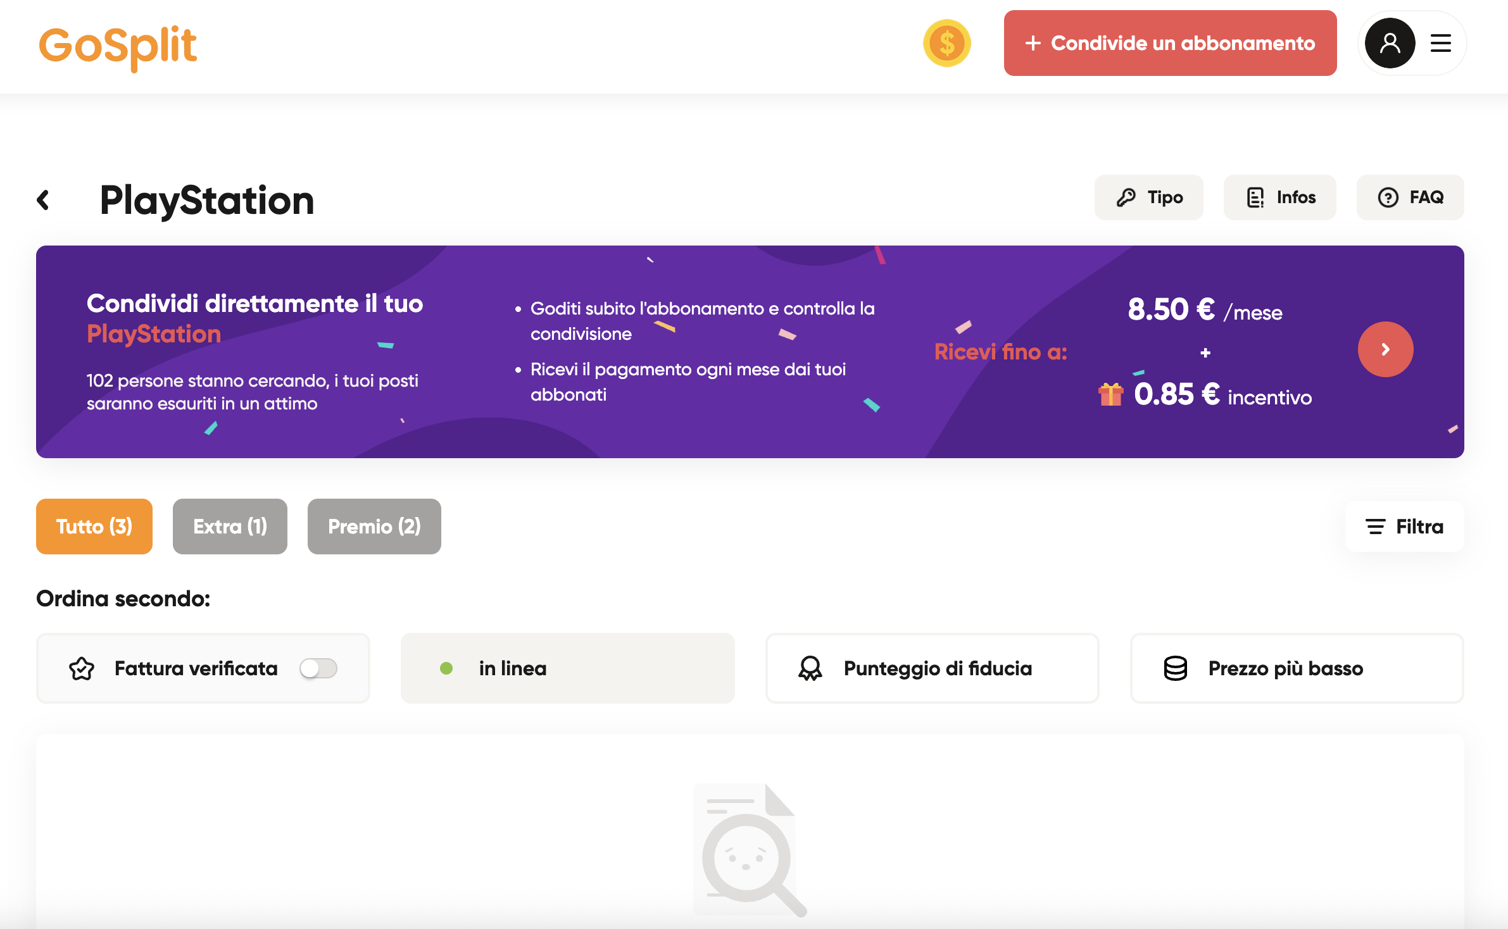Click the 0.85 € incentivo text
The width and height of the screenshot is (1508, 929).
pos(1222,395)
